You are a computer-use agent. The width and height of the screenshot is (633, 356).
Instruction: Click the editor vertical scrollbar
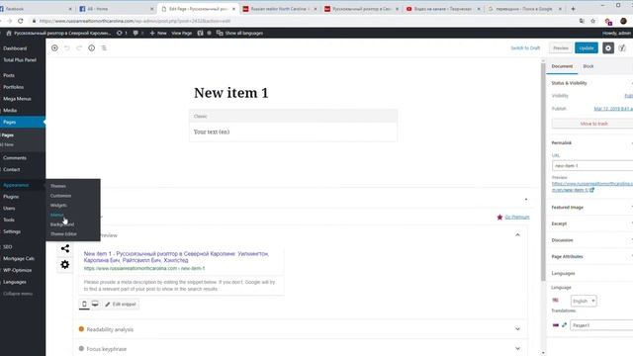543,171
